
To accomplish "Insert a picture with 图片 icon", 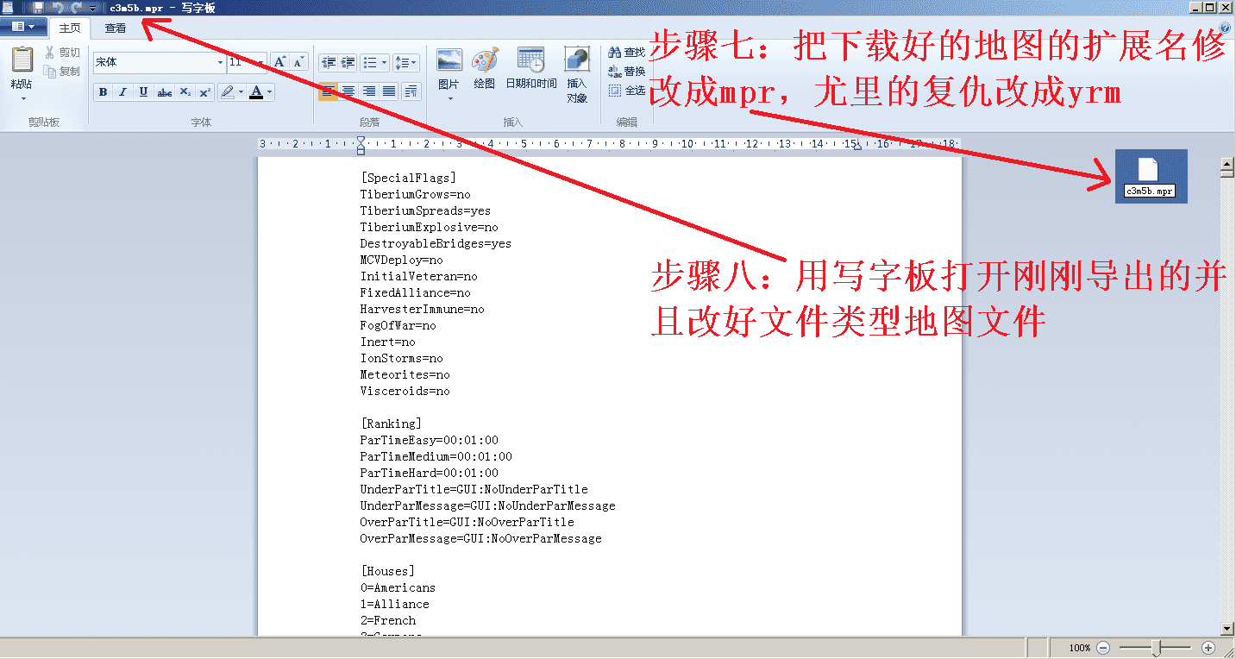I will 449,61.
